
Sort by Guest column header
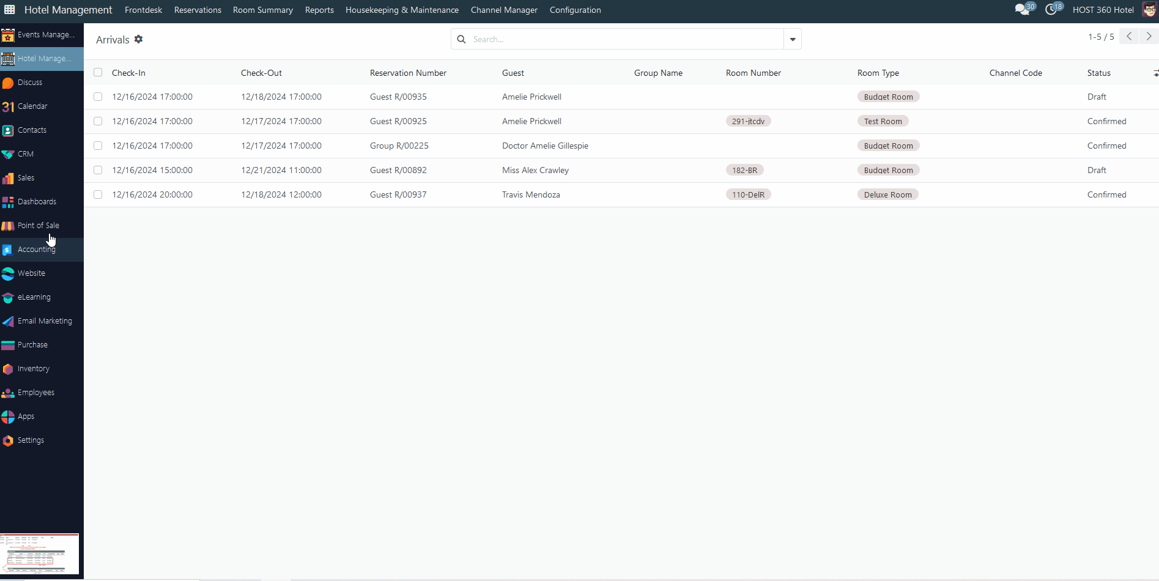pyautogui.click(x=513, y=73)
